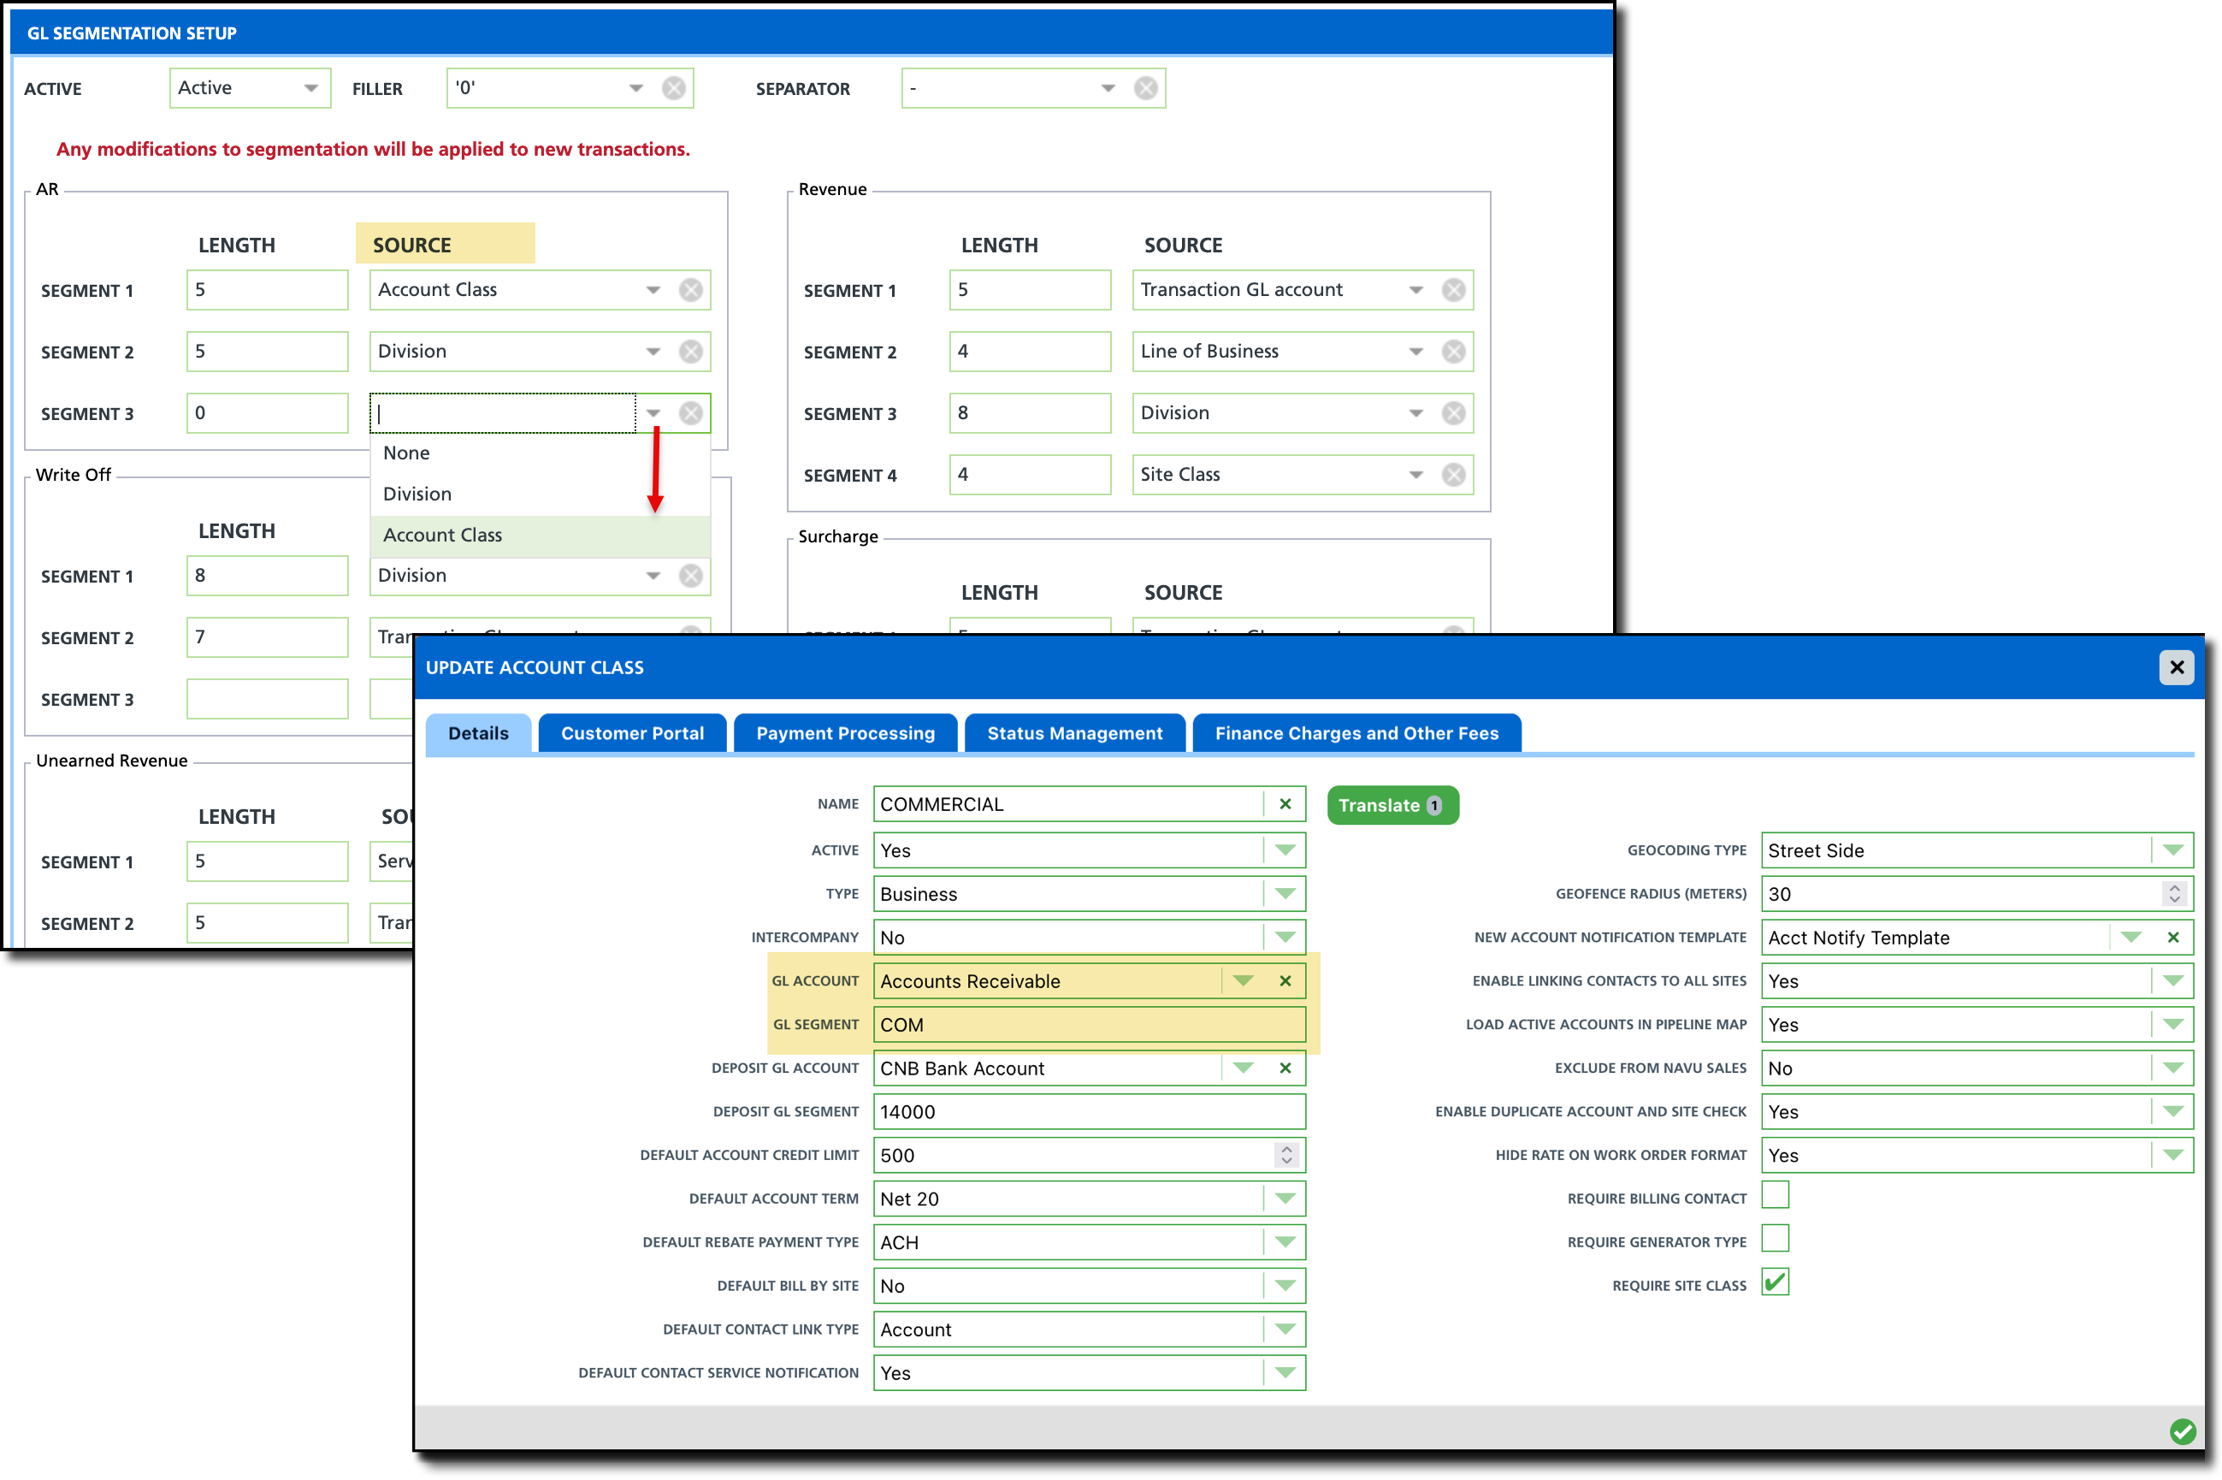Choose Account Class from dropdown list

coord(442,536)
